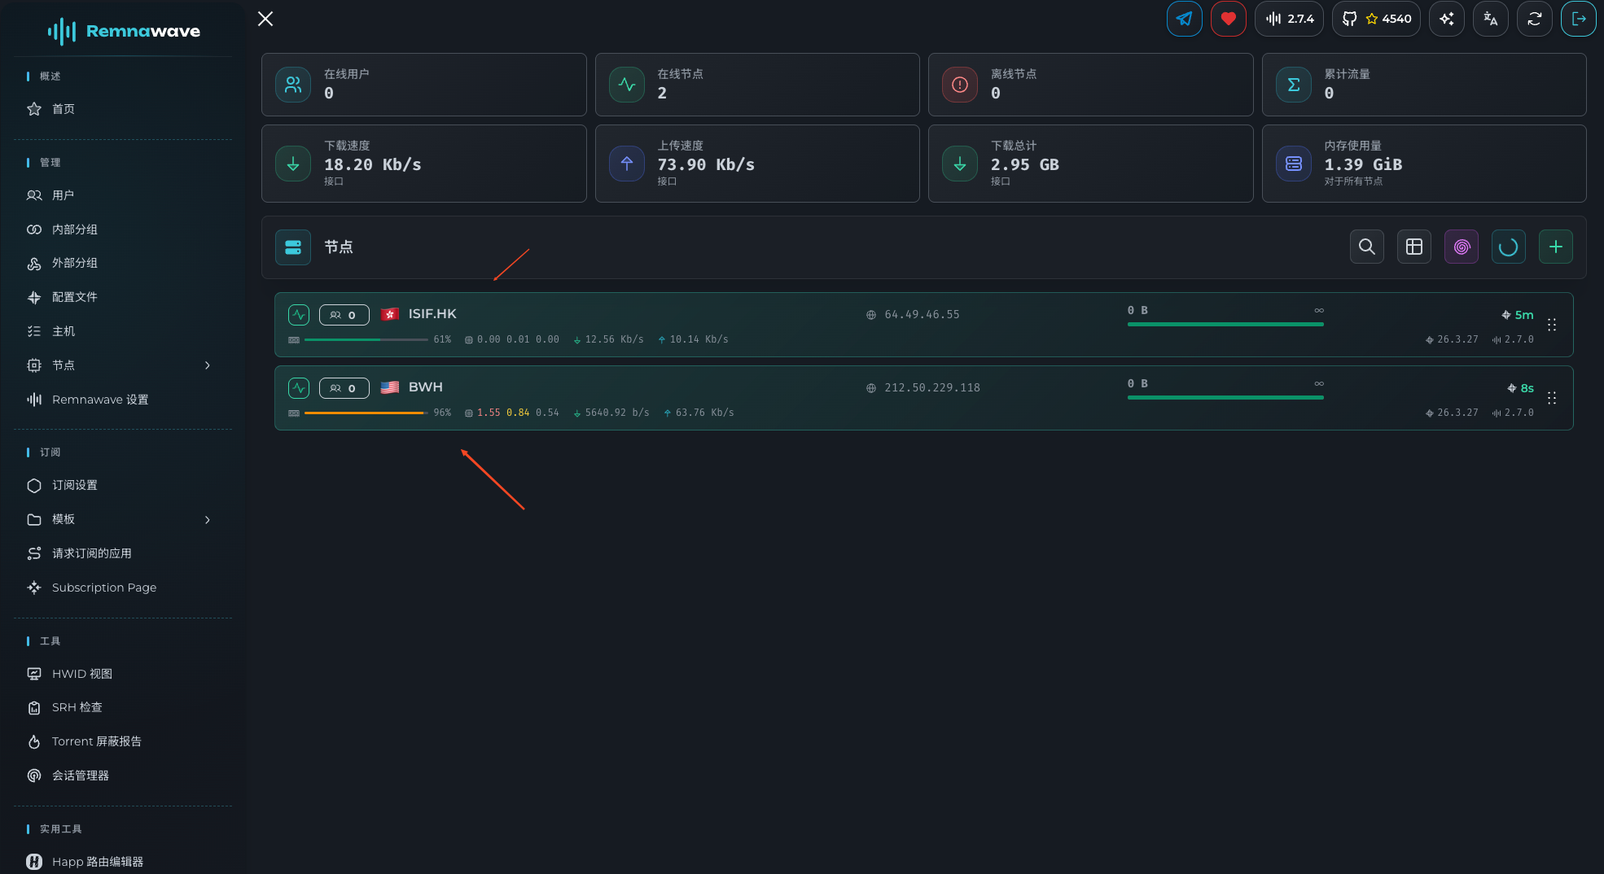Expand the 节点 sidebar submenu chevron
1604x874 pixels.
208,365
